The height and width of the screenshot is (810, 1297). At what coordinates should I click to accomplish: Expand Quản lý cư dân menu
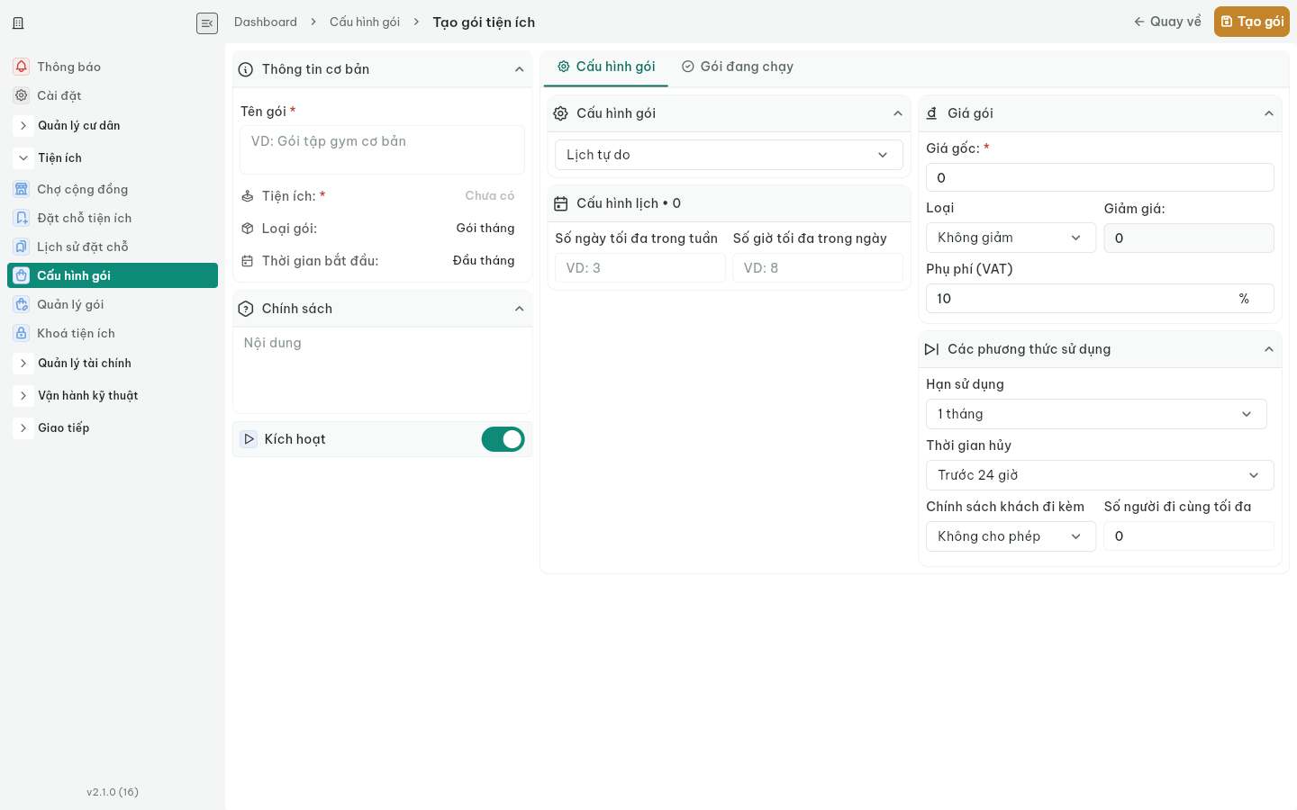tap(23, 126)
